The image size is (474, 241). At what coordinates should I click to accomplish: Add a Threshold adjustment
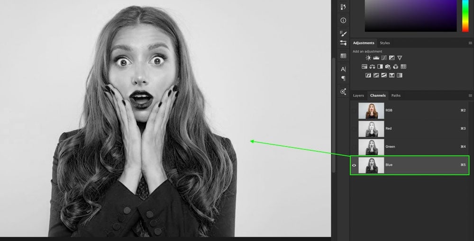[x=384, y=75]
